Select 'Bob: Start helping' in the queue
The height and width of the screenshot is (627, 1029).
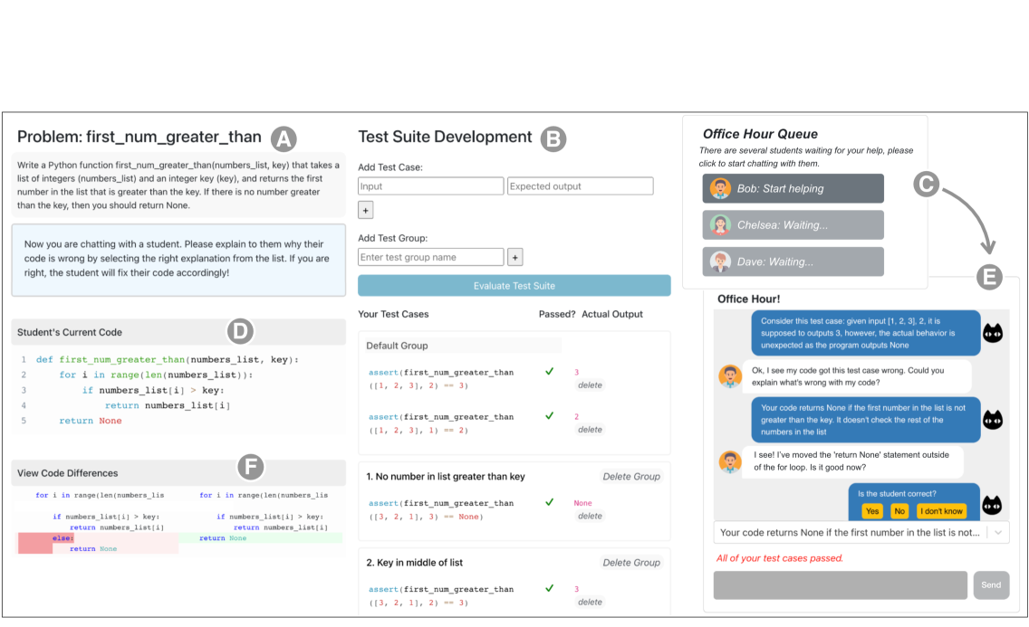pyautogui.click(x=792, y=189)
